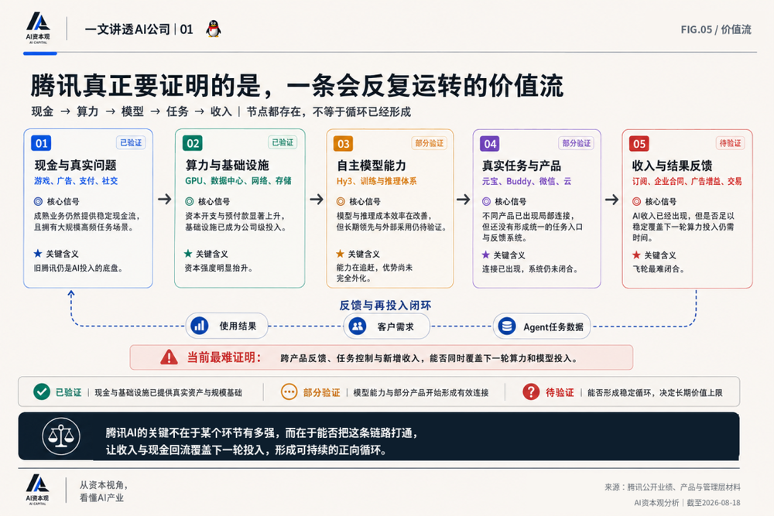774x516 pixels.
Task: Click 待验证 badge on 收入与结果反馈 card
Action: (730, 143)
